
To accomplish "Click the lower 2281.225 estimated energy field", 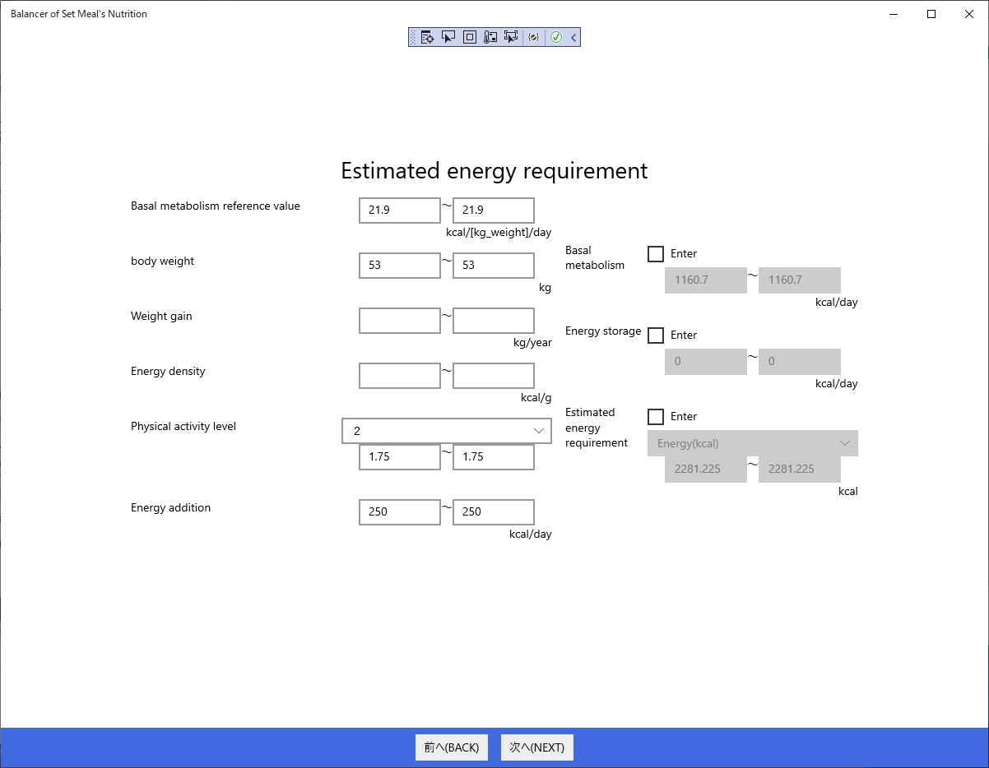I will tap(706, 470).
